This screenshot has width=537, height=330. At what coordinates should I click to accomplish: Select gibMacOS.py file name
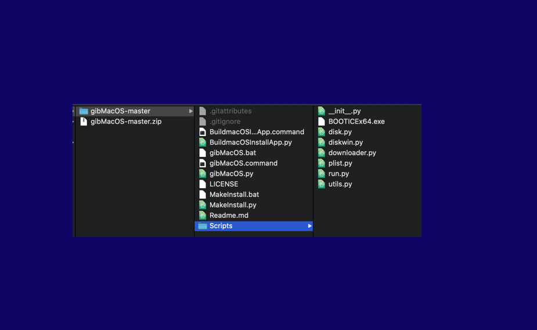tap(232, 174)
